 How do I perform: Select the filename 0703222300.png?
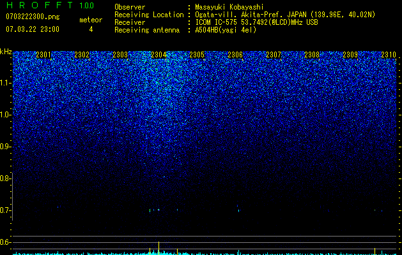point(33,17)
